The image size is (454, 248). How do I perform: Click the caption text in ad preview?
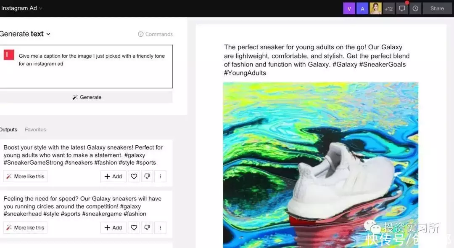pyautogui.click(x=317, y=60)
